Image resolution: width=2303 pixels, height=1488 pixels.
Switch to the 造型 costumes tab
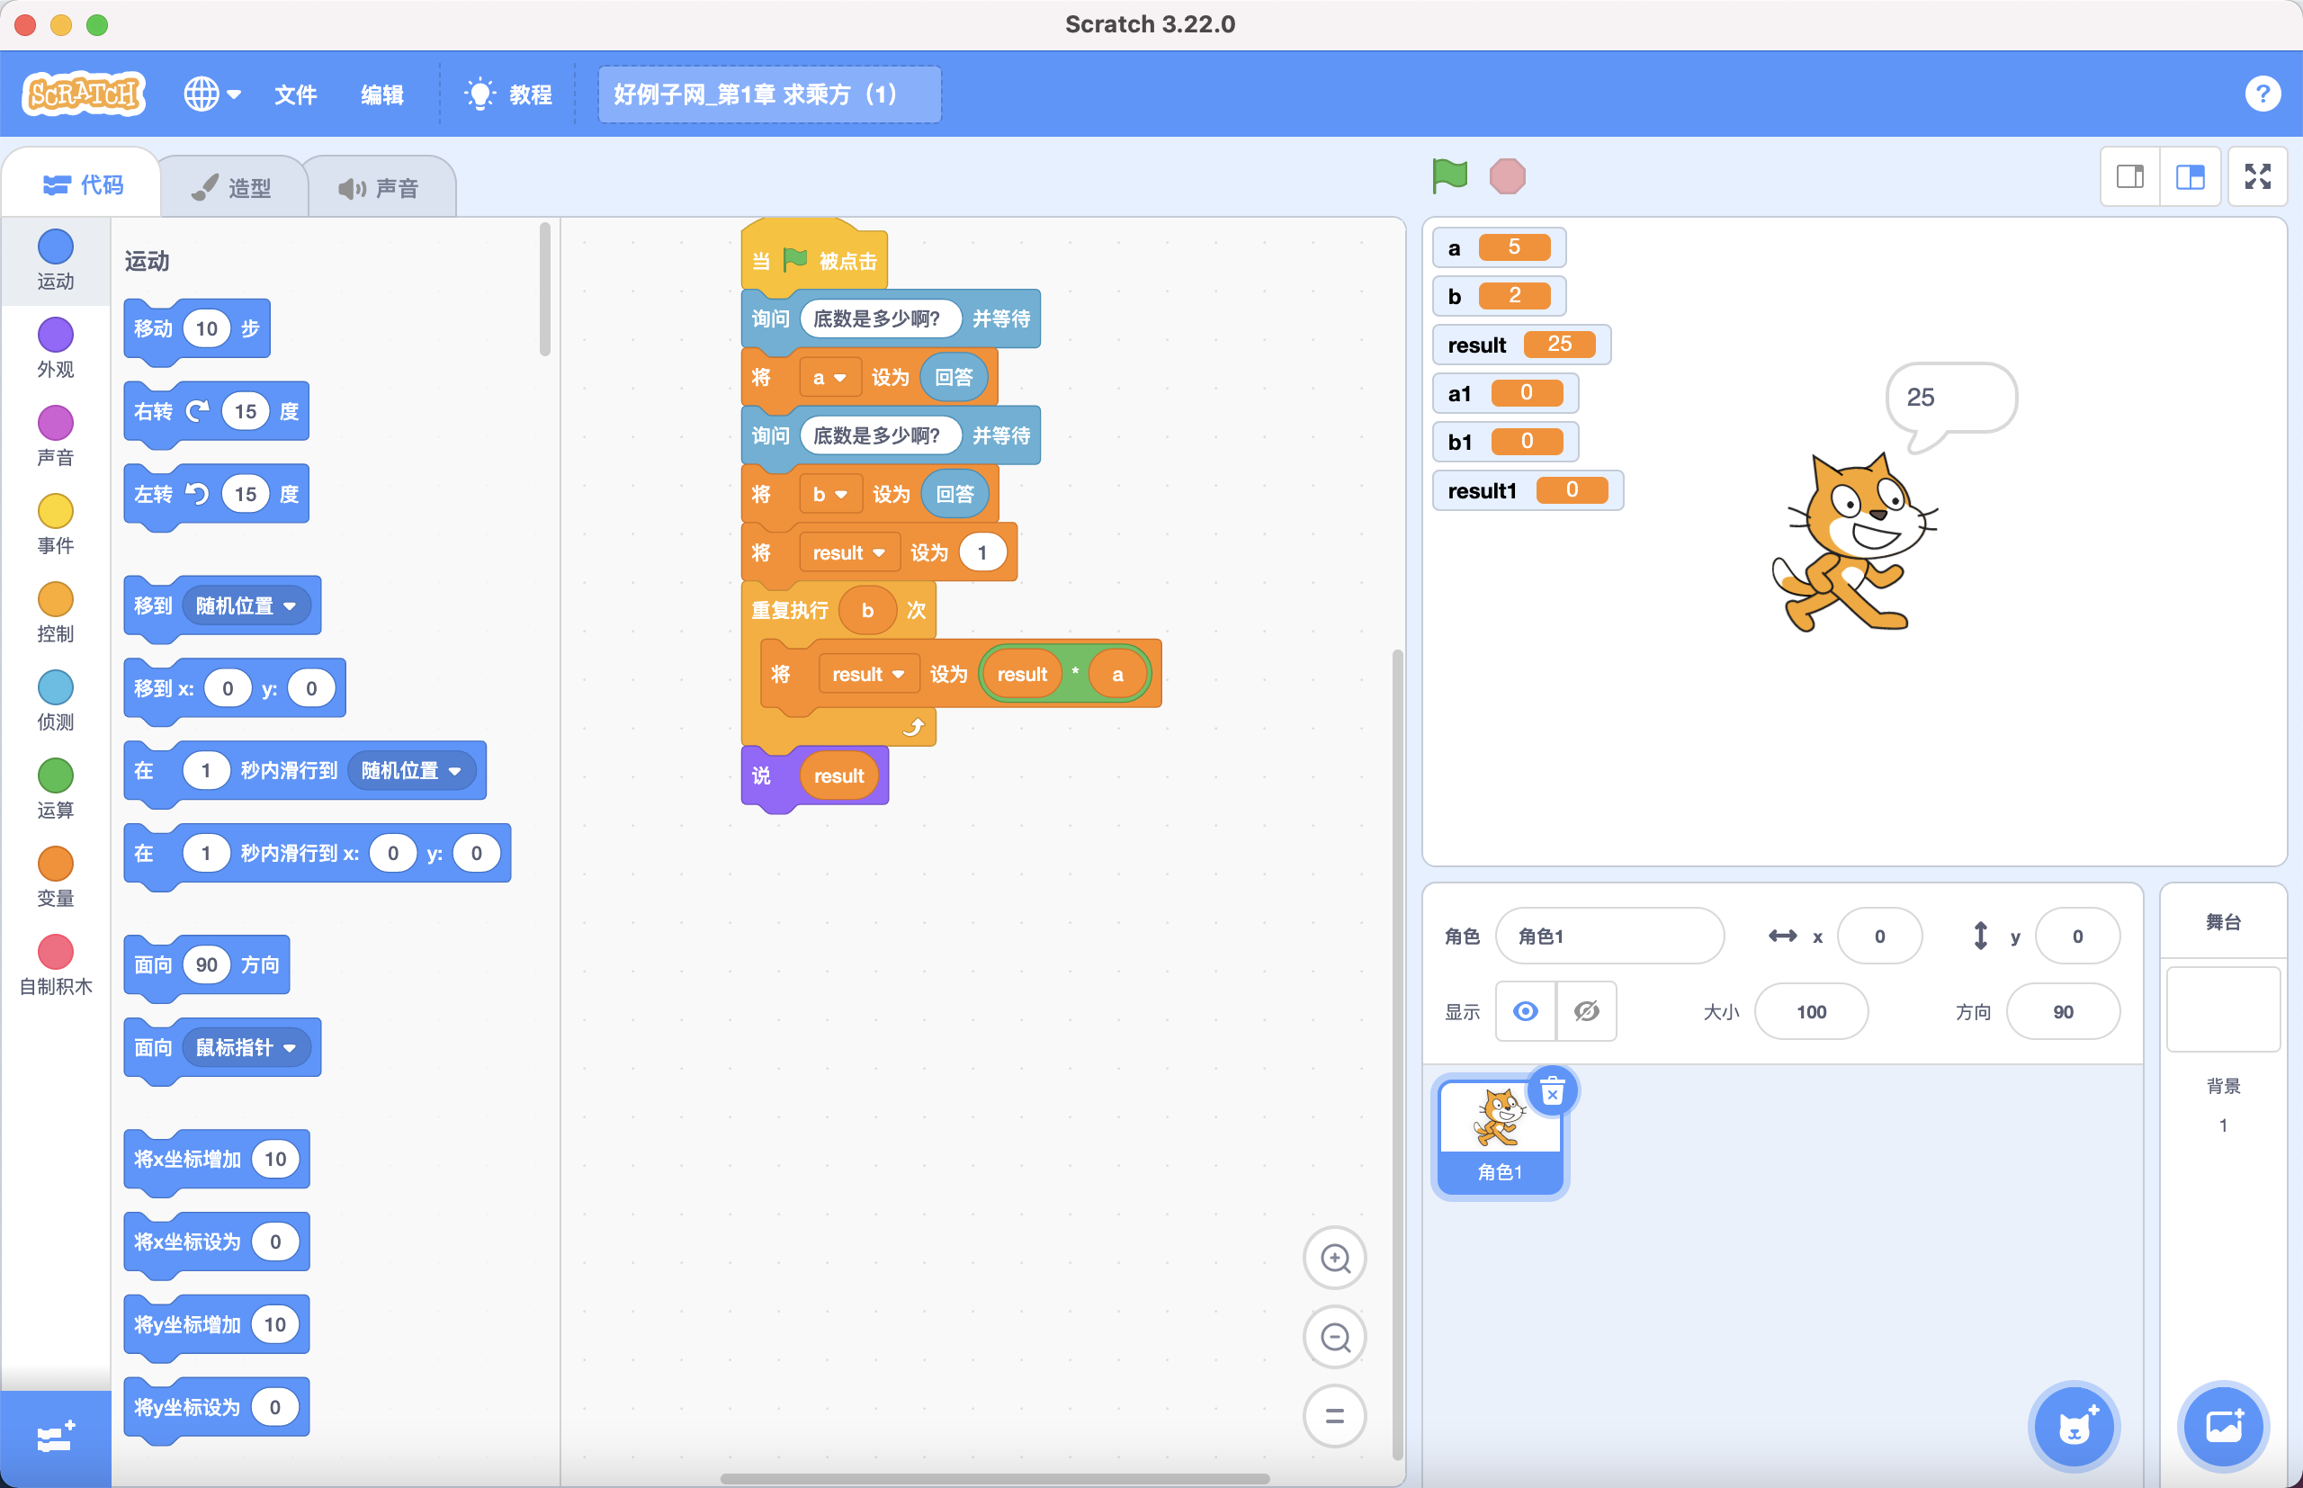click(x=232, y=187)
